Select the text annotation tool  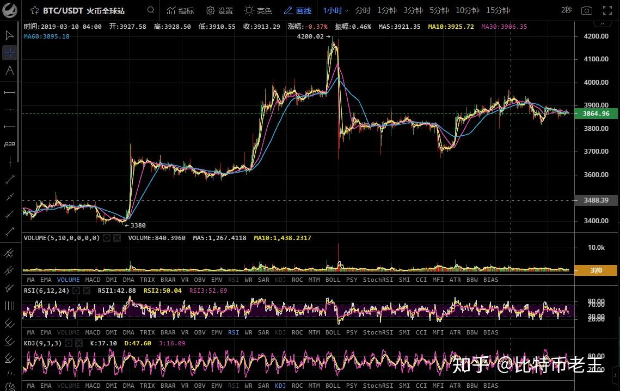[9, 71]
